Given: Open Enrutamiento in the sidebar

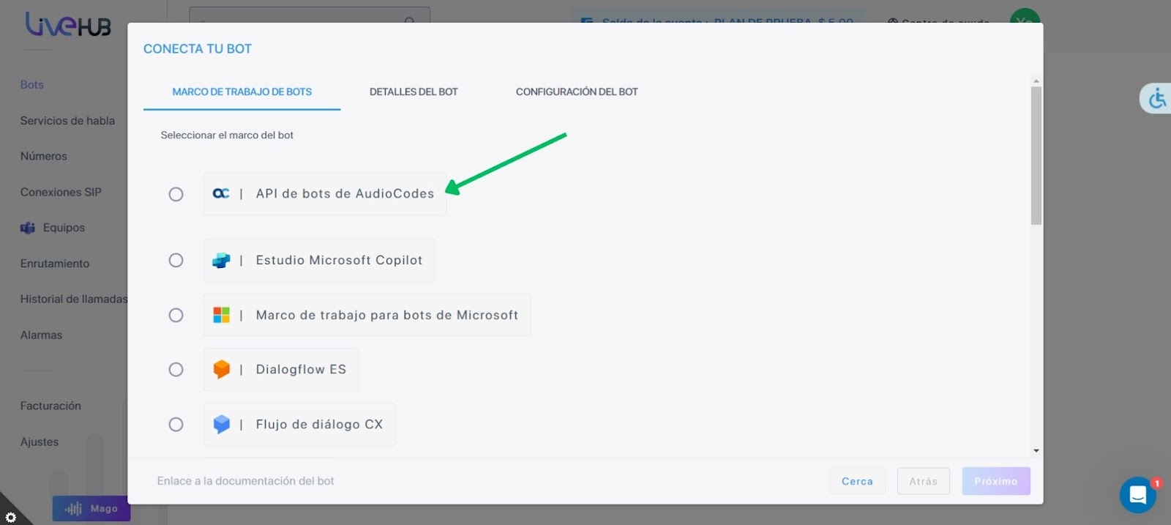Looking at the screenshot, I should coord(55,264).
